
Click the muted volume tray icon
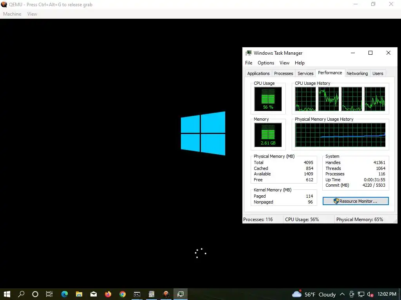pyautogui.click(x=370, y=295)
